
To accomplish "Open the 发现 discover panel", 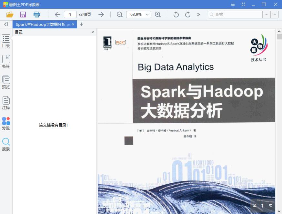I will 6,123.
